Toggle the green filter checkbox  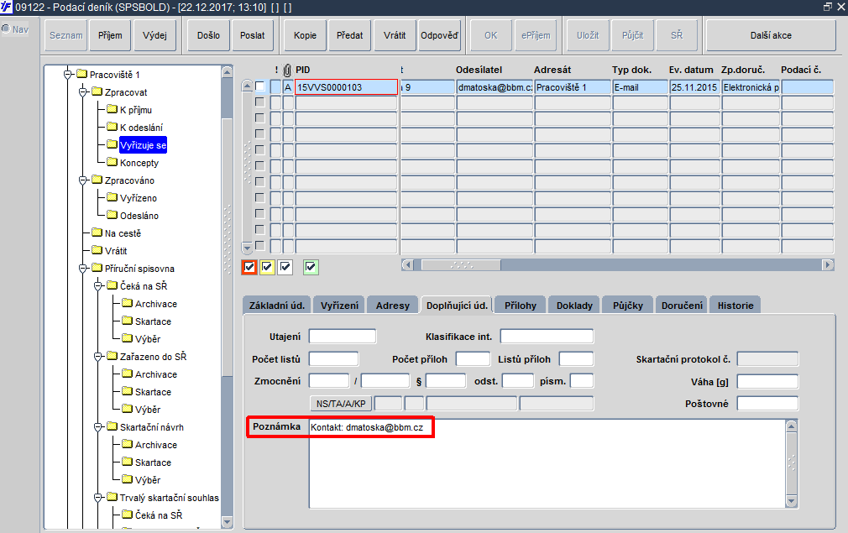click(x=311, y=267)
